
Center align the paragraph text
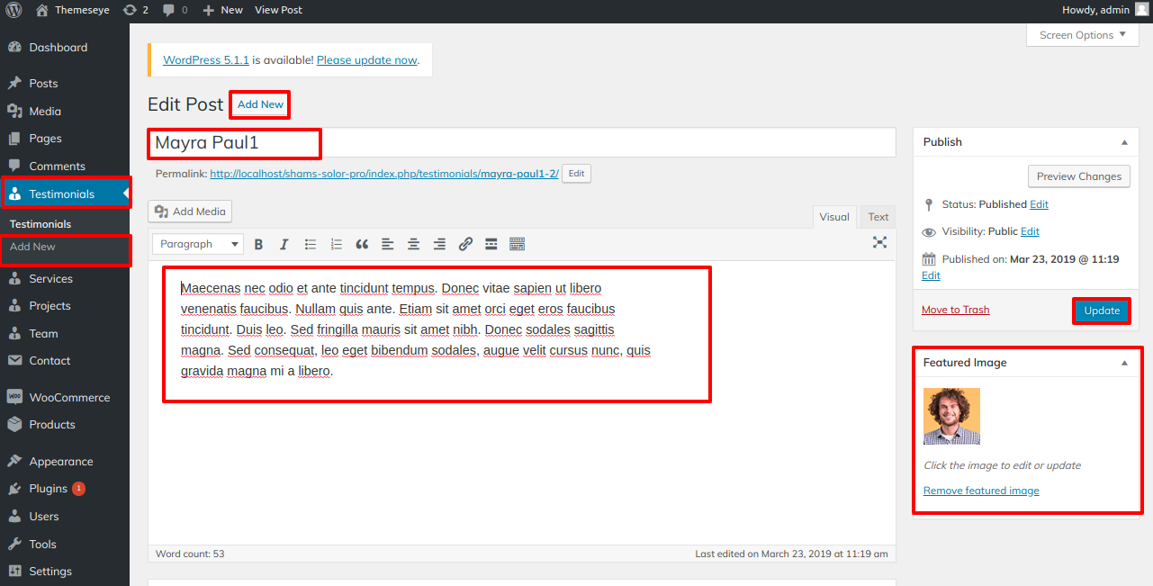point(413,244)
